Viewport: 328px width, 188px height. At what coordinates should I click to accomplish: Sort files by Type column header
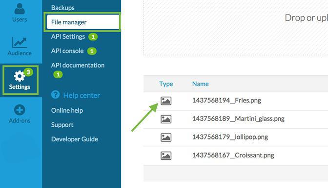166,84
